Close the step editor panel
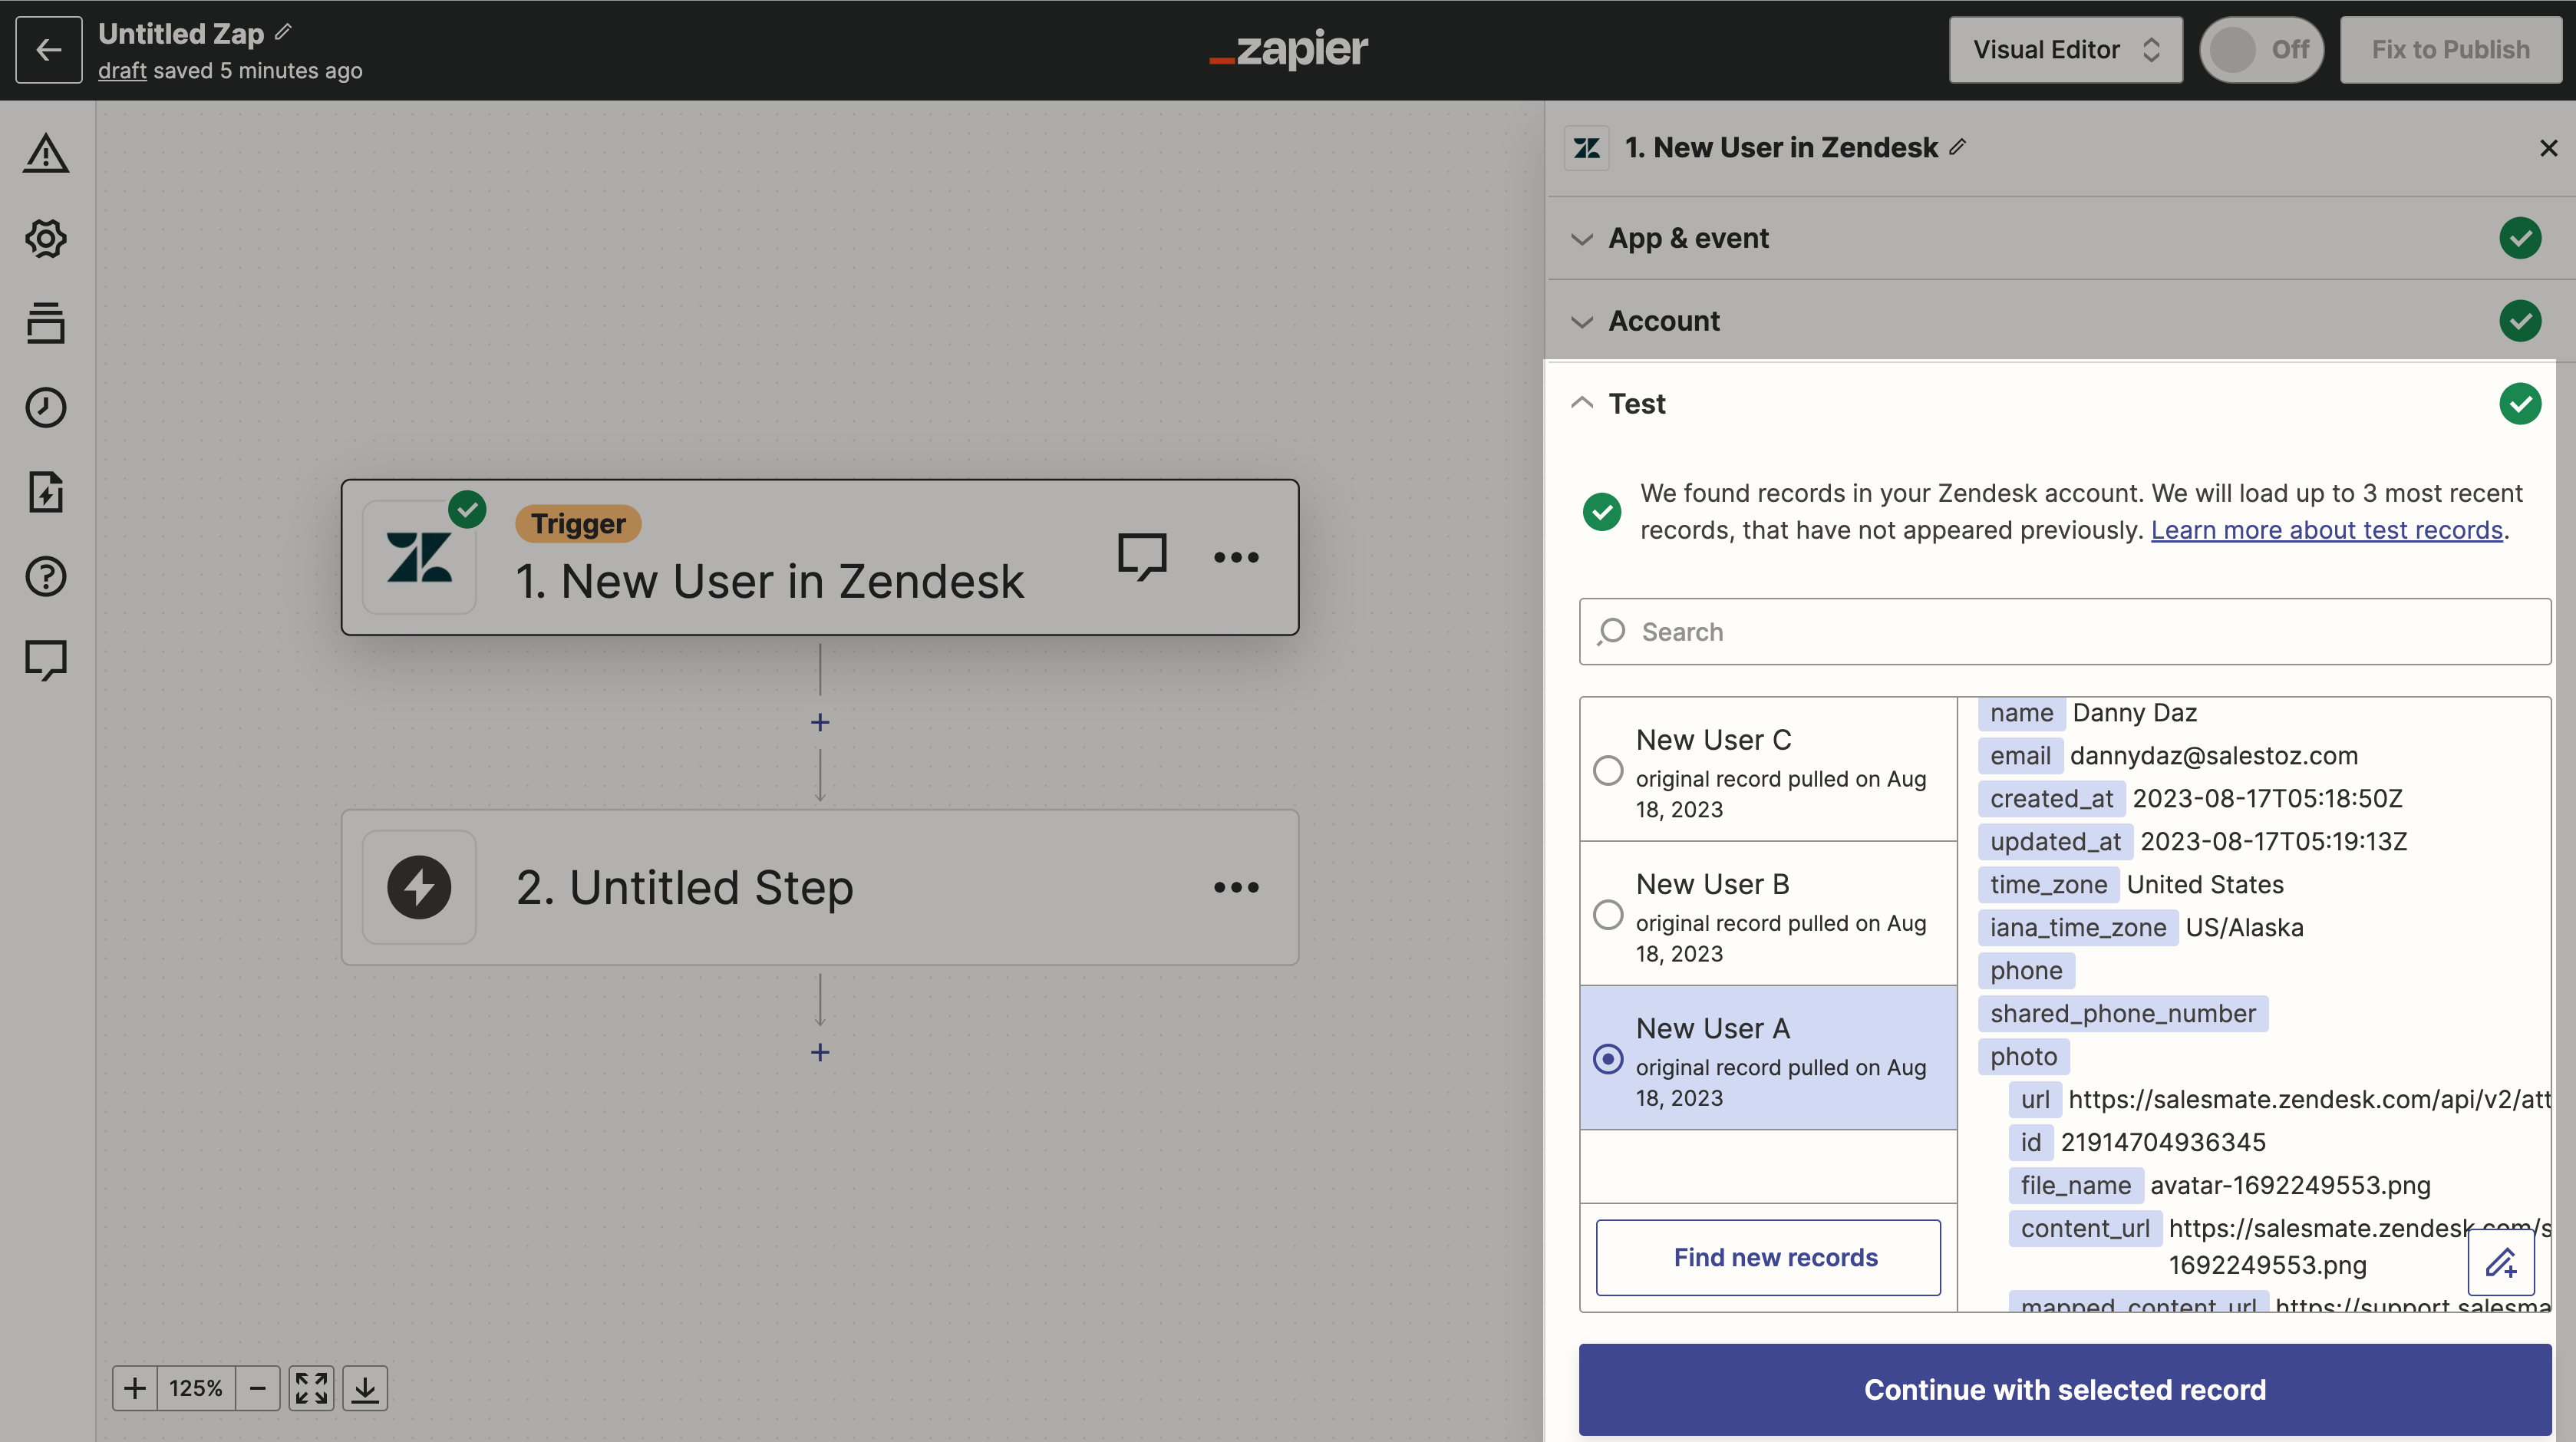Image resolution: width=2576 pixels, height=1442 pixels. [2548, 148]
